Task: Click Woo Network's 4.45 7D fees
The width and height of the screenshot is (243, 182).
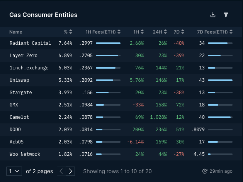Action: [199, 154]
